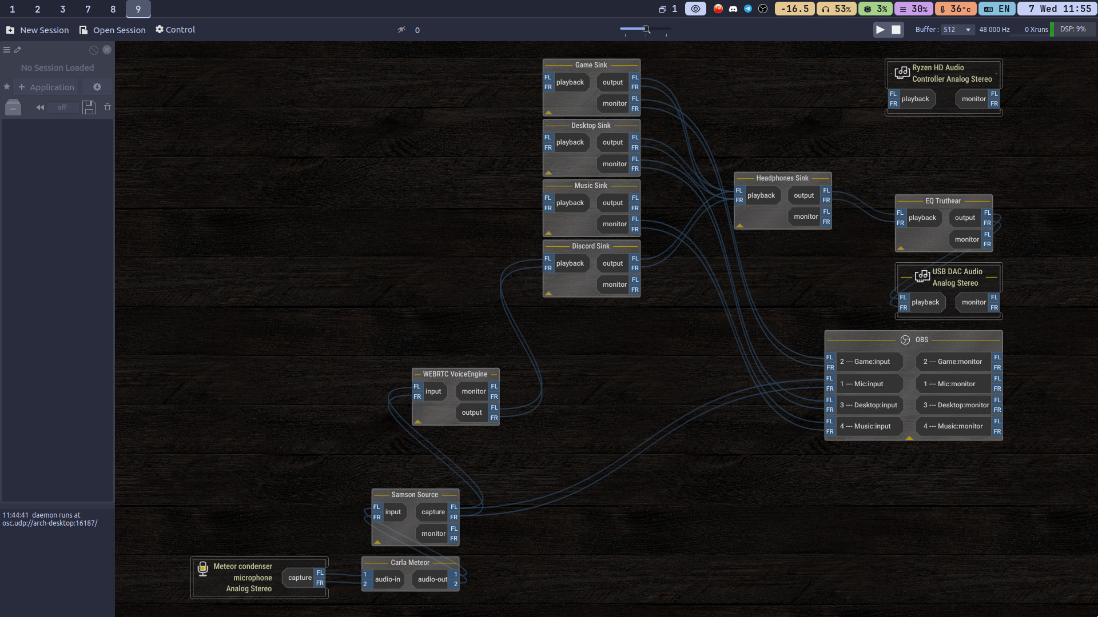Click the gear download settings icon

pyautogui.click(x=97, y=87)
